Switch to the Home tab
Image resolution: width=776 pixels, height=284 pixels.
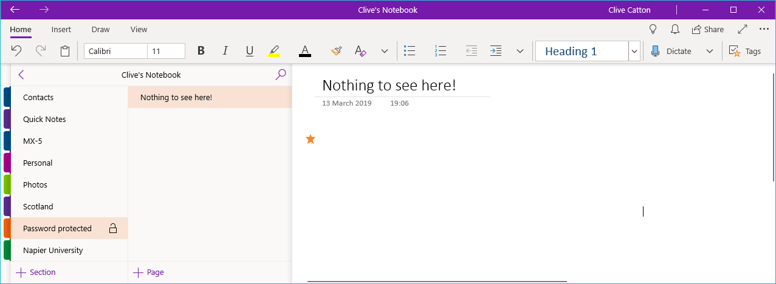(x=21, y=29)
